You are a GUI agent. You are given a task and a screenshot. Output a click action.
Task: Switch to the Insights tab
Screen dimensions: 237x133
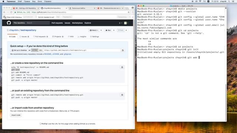[82, 37]
